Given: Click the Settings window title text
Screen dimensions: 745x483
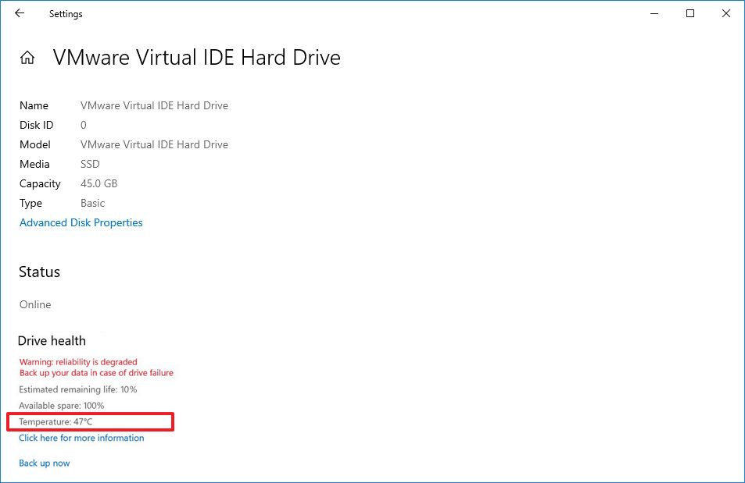Looking at the screenshot, I should pyautogui.click(x=66, y=14).
